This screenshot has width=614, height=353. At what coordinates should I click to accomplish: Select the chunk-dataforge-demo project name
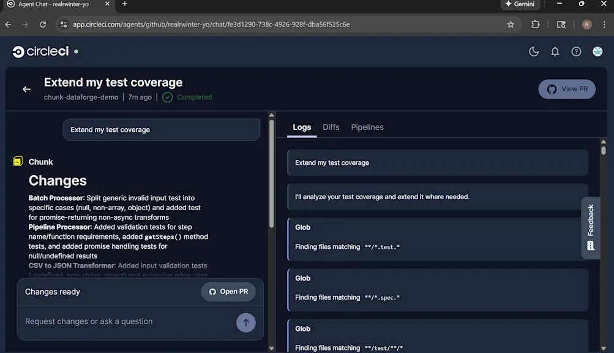81,97
